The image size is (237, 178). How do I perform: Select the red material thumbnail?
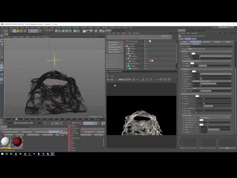click(x=17, y=142)
